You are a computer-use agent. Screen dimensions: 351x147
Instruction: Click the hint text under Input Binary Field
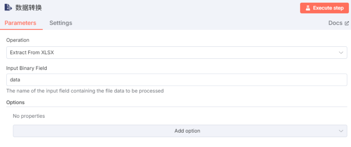point(85,91)
